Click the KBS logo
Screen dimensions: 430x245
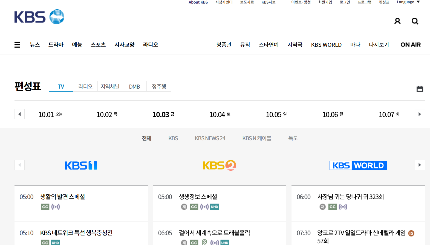39,17
